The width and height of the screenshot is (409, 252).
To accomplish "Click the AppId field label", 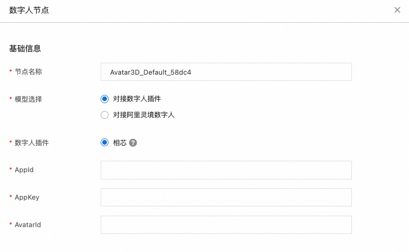I will coord(24,170).
